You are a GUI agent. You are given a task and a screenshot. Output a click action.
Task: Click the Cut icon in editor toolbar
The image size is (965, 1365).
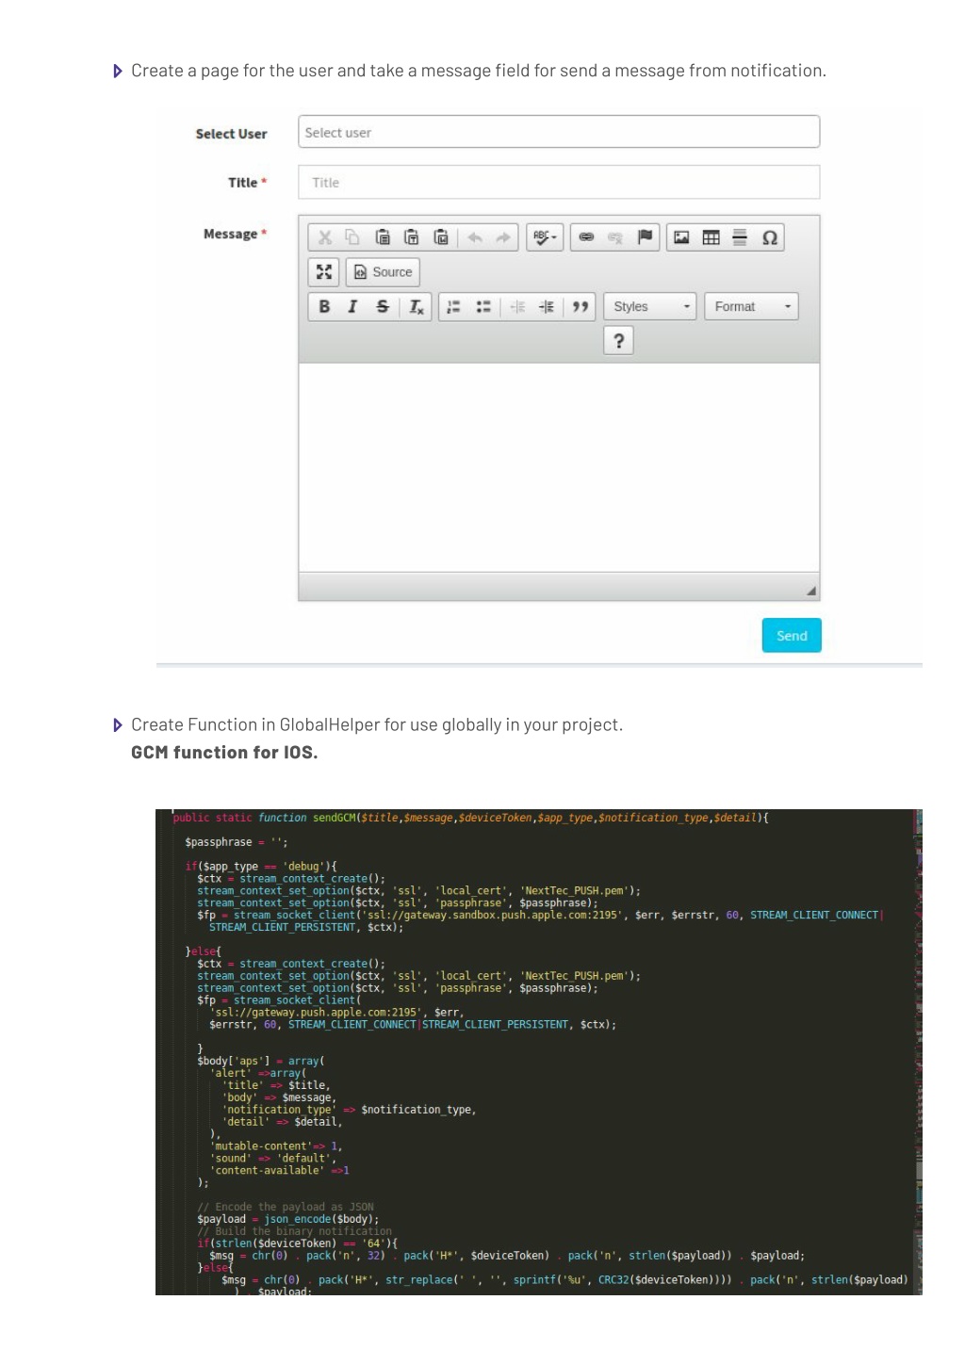pos(325,237)
